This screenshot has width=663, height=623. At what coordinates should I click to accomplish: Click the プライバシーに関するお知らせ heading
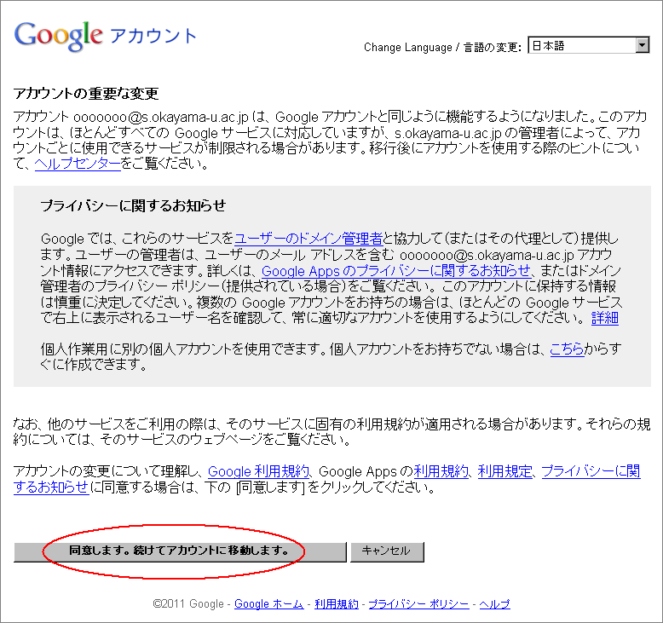coord(133,205)
